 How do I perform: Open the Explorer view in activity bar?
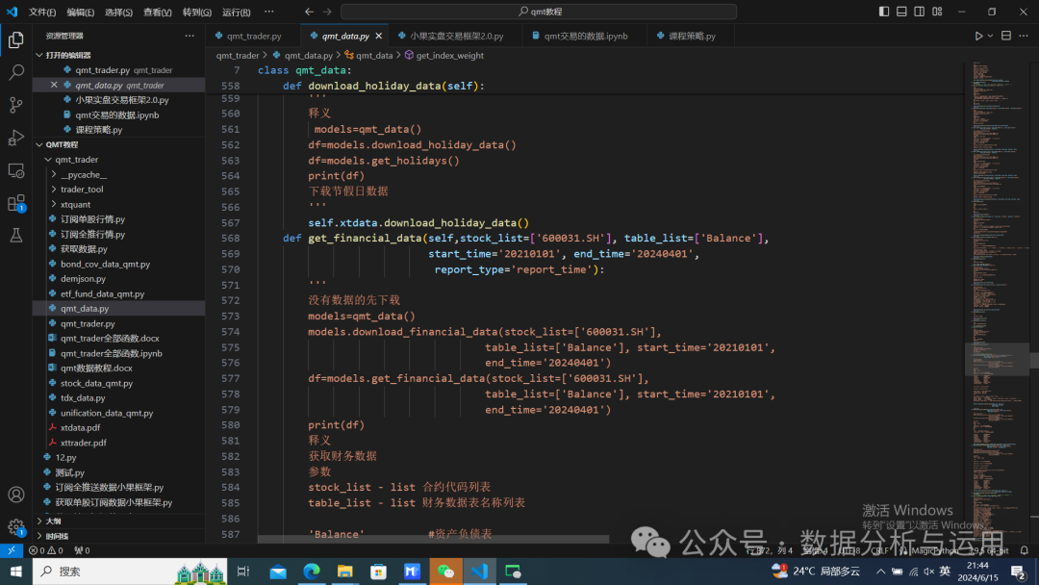click(16, 39)
